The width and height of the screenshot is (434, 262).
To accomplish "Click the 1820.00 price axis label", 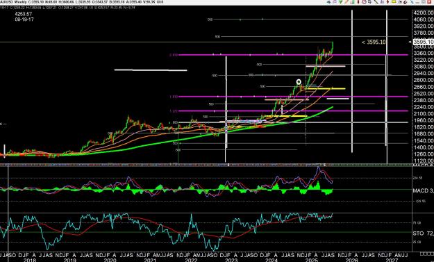I will click(x=423, y=127).
